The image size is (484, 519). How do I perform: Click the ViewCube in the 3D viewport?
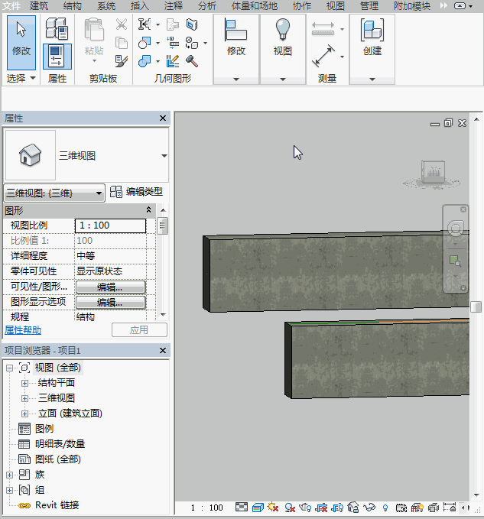tap(433, 174)
